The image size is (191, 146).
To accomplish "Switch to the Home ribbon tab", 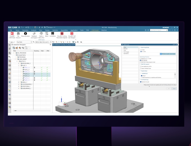I will point(17,30).
